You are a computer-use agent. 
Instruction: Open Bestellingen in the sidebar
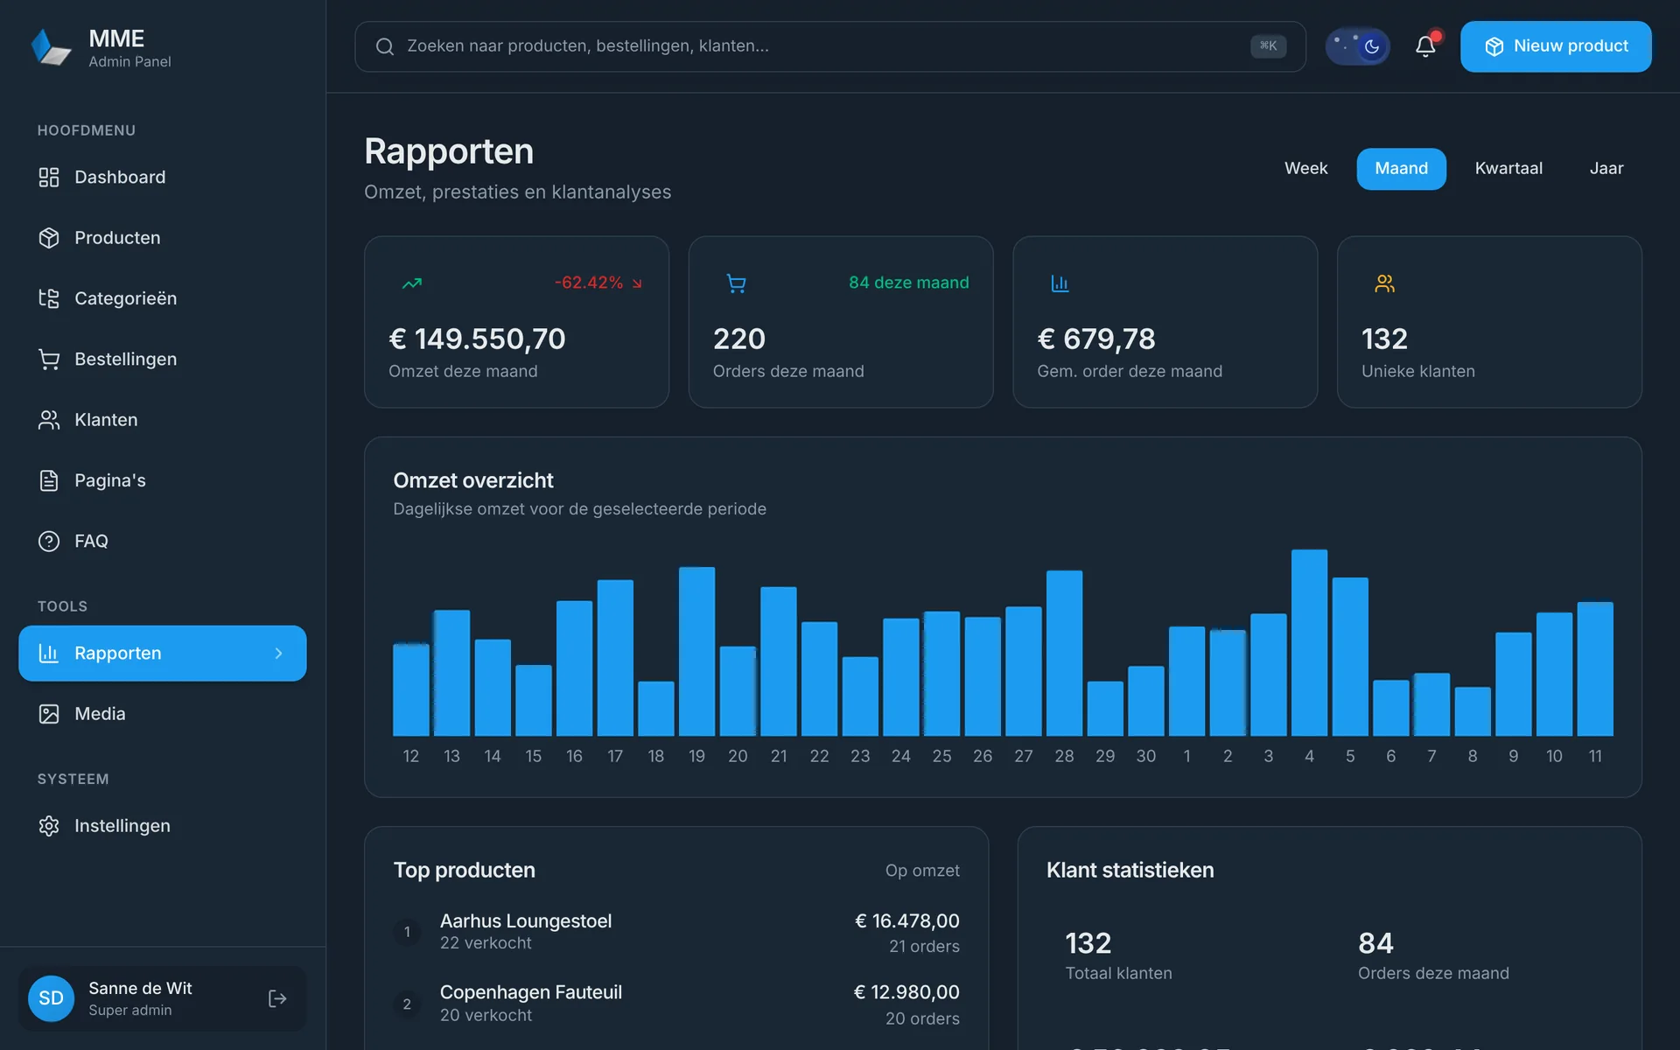[x=163, y=360]
